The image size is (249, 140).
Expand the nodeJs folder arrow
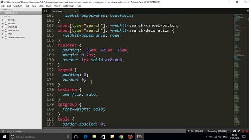[x=3, y=23]
